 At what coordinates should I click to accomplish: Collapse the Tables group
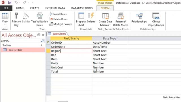pyautogui.click(x=41, y=45)
